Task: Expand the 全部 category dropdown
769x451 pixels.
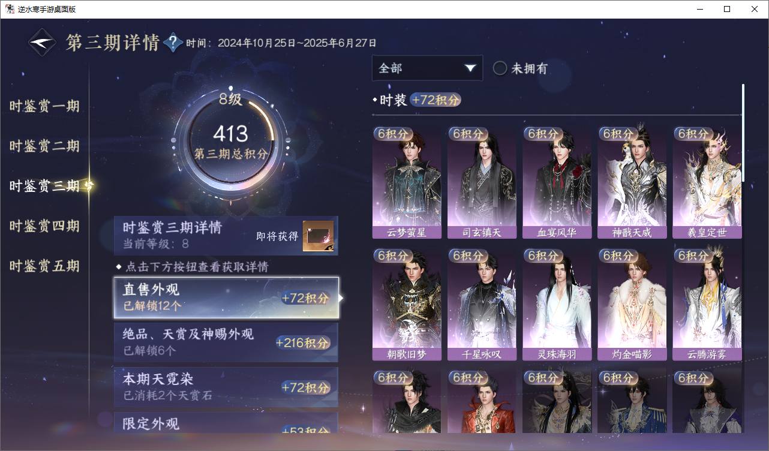Action: click(x=427, y=68)
